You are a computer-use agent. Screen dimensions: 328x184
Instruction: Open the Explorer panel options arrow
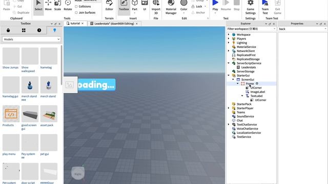click(x=266, y=24)
